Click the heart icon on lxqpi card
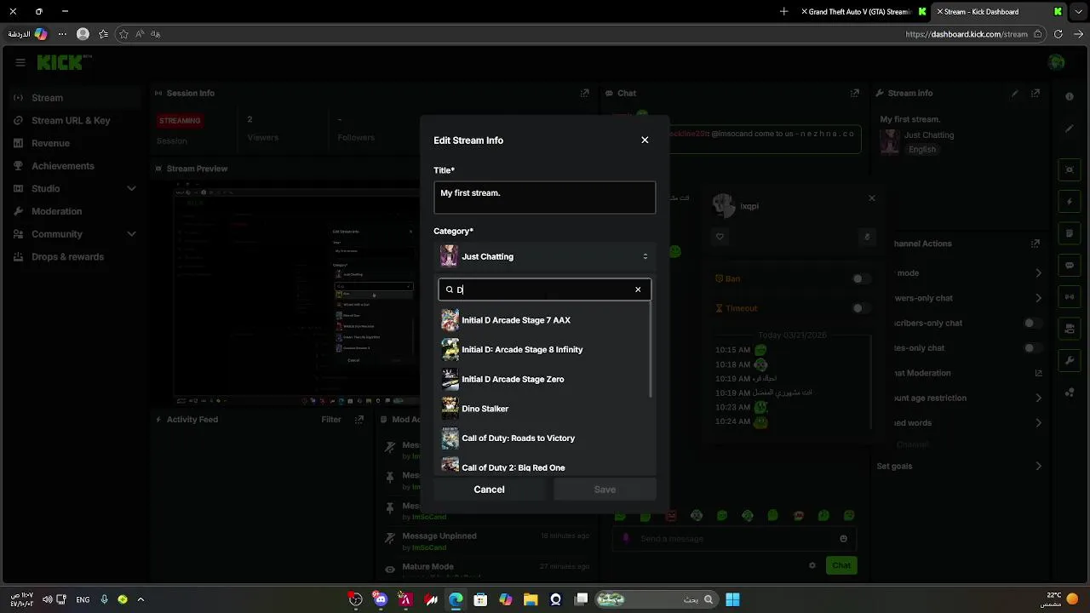 click(x=720, y=237)
